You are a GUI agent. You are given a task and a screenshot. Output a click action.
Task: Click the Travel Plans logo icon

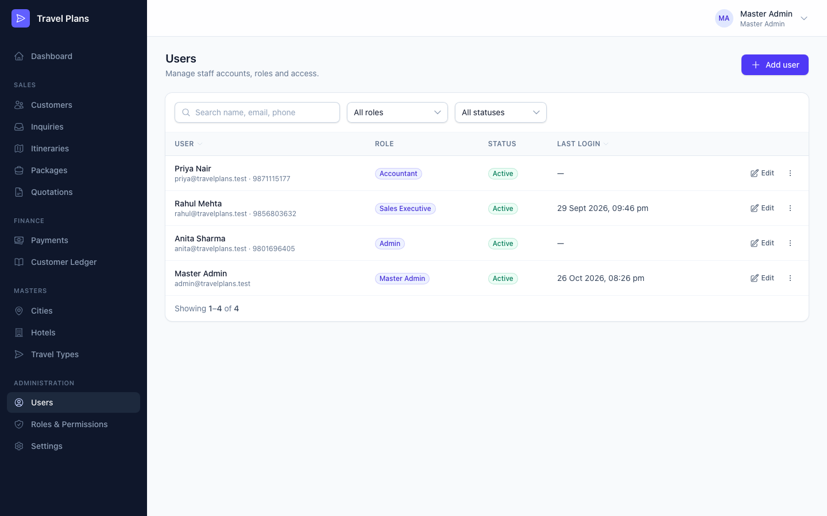[21, 18]
